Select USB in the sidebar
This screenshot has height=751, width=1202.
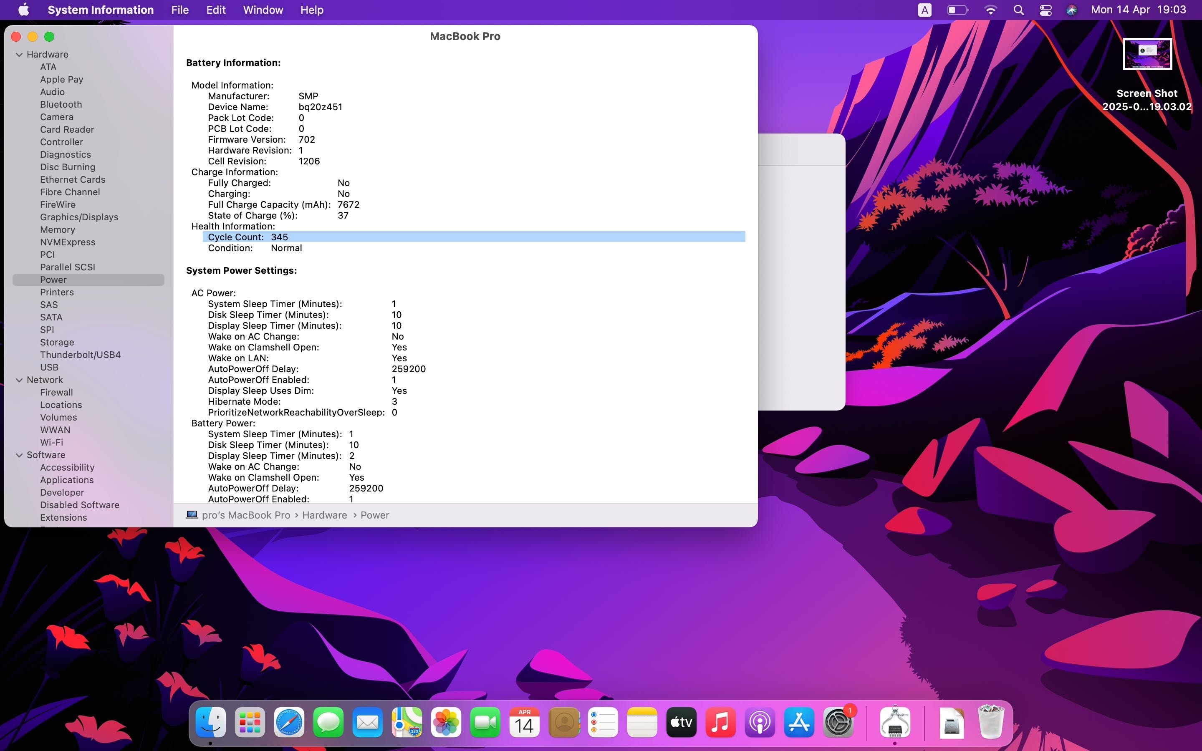click(49, 367)
